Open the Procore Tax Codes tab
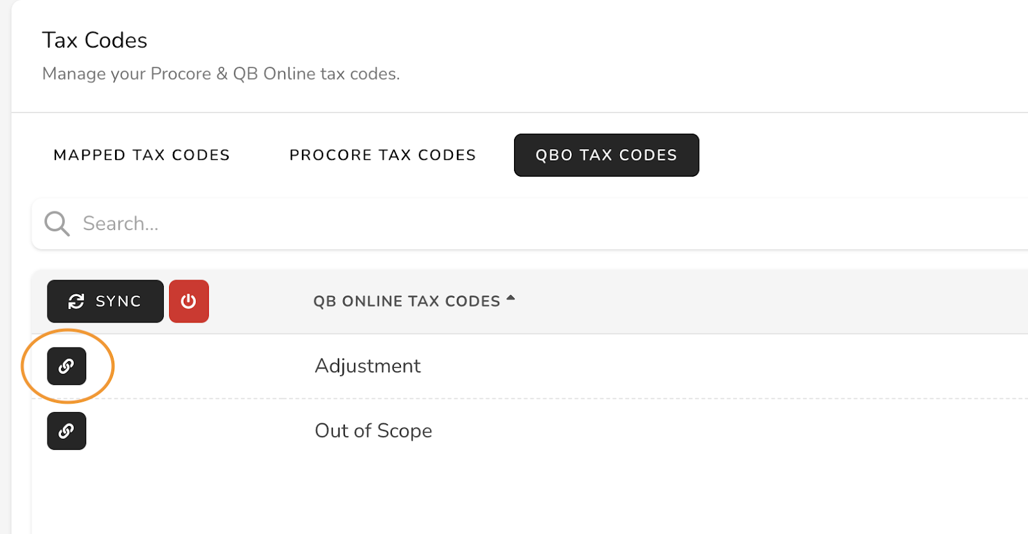1028x534 pixels. (383, 155)
